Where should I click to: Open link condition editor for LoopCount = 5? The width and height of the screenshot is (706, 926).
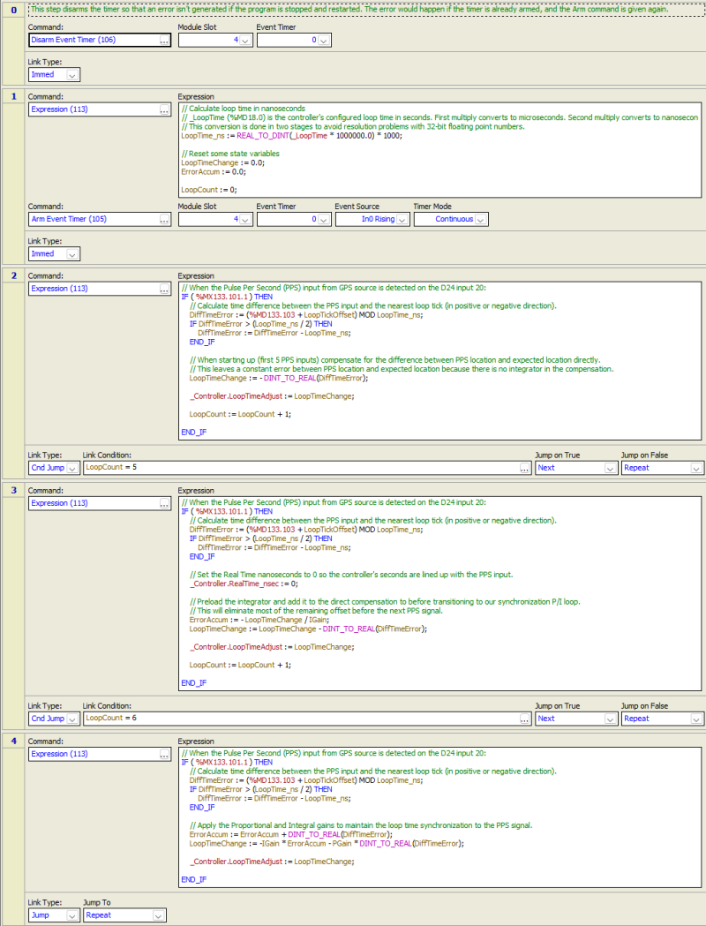[525, 468]
